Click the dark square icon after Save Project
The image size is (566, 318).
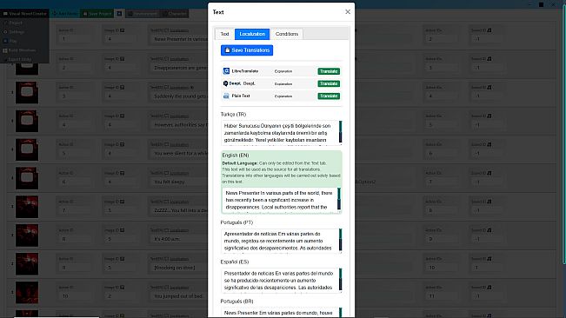119,14
